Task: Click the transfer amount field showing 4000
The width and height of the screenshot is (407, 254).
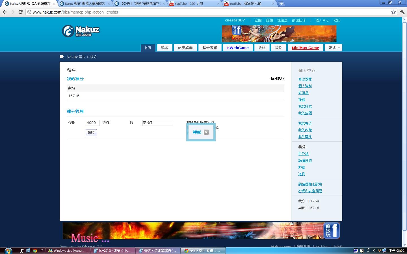Action: pos(92,123)
